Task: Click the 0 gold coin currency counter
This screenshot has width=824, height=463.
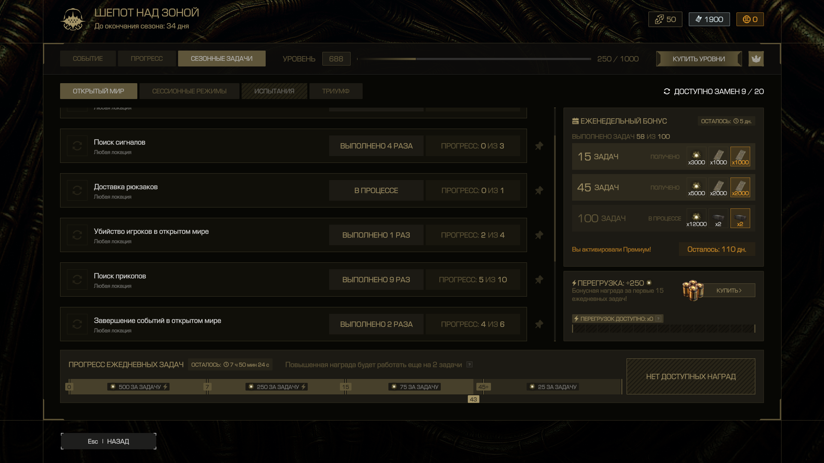Action: (750, 19)
